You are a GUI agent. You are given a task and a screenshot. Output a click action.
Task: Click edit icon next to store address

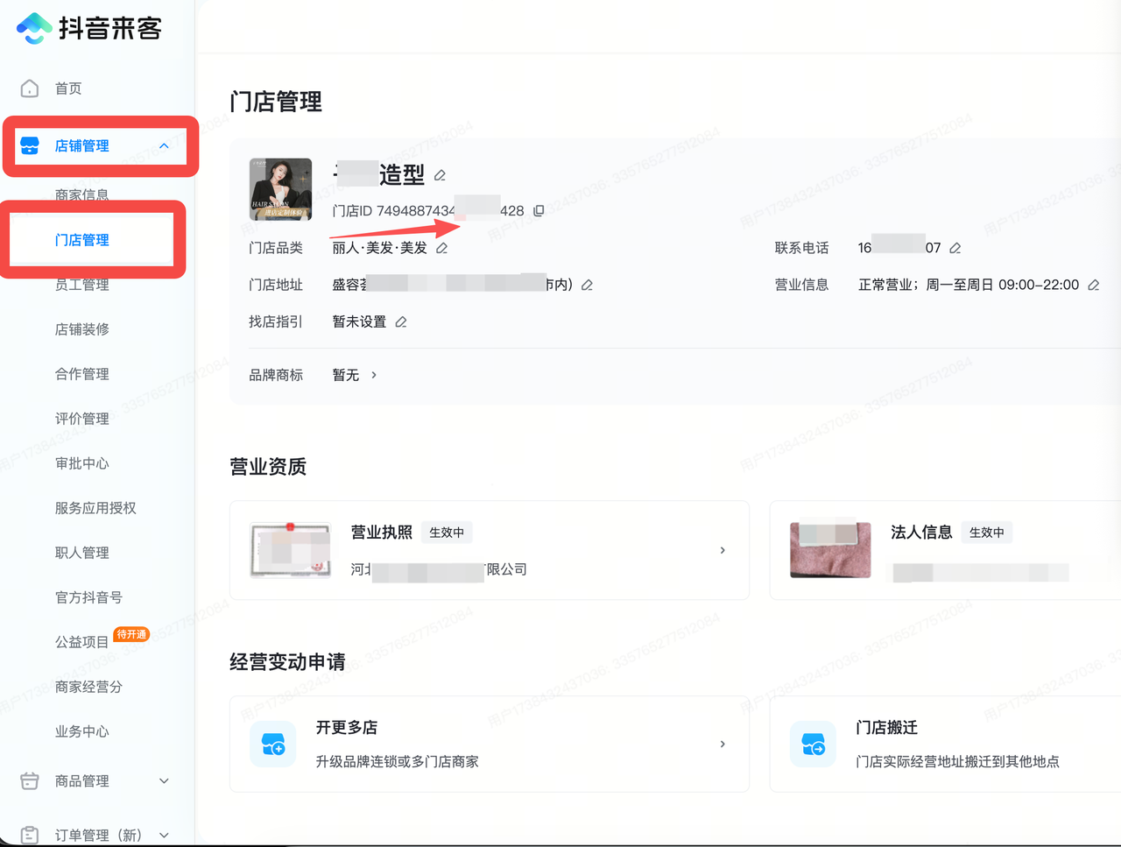click(587, 286)
